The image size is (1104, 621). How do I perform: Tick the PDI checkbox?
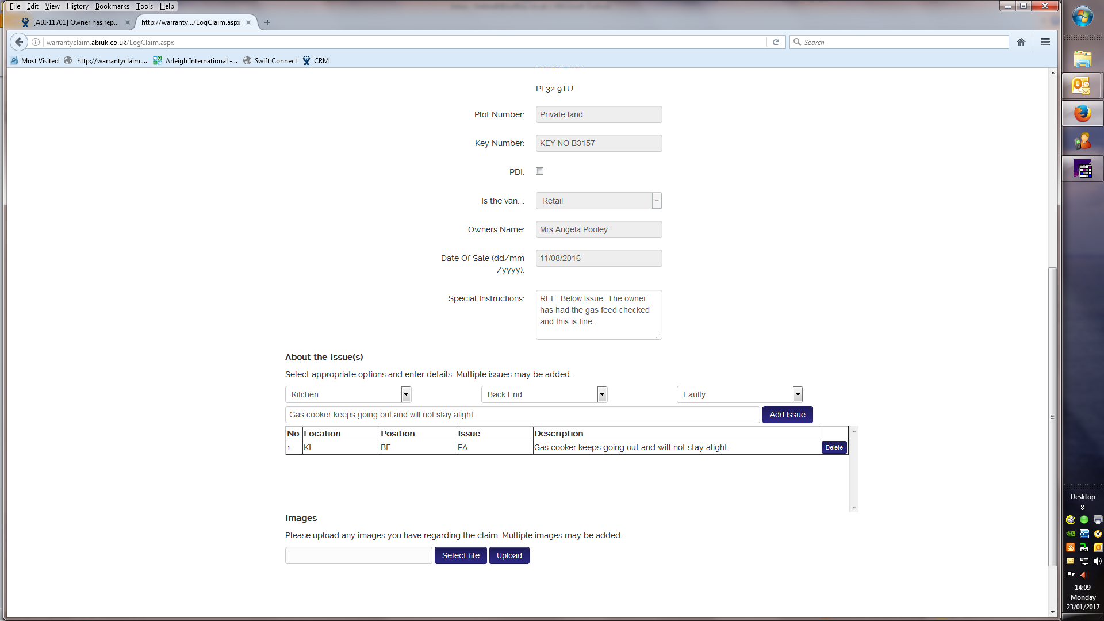point(539,171)
